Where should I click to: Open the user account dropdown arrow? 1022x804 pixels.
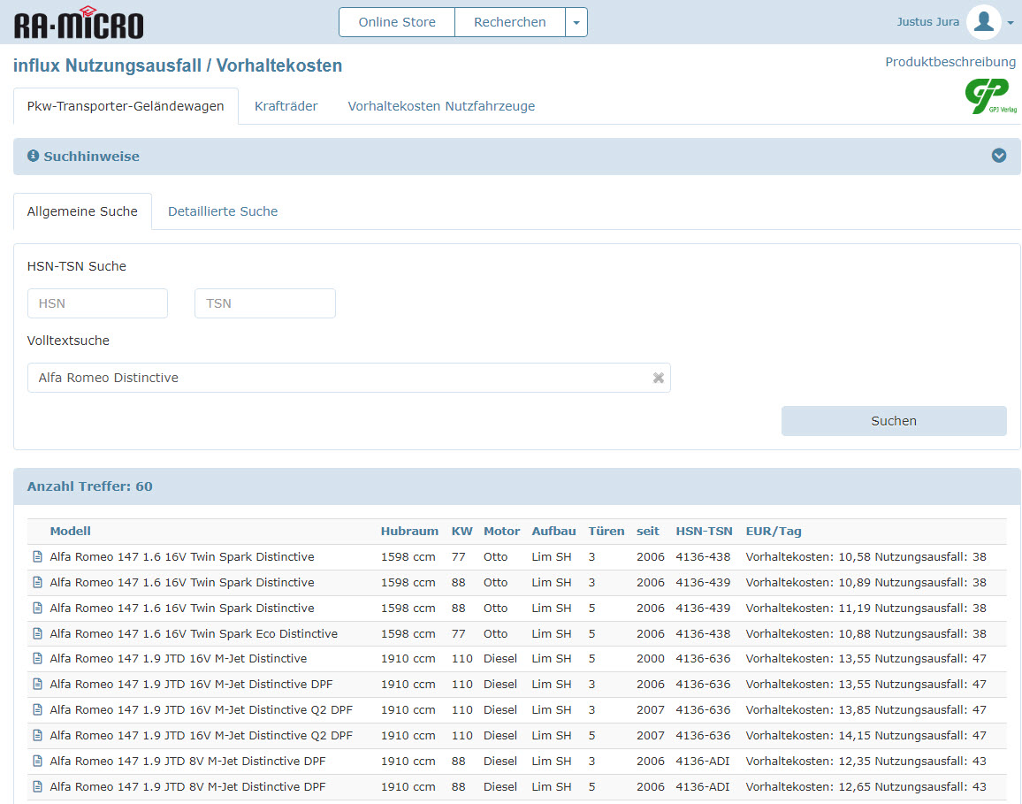tap(1011, 22)
